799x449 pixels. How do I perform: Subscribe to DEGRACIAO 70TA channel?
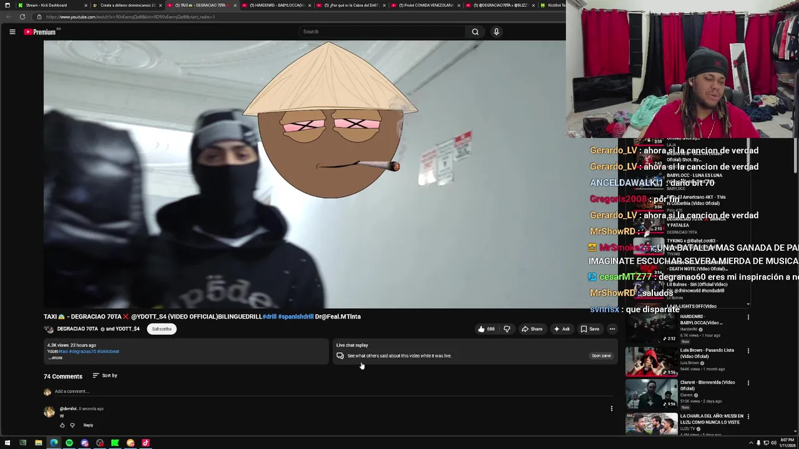[162, 329]
